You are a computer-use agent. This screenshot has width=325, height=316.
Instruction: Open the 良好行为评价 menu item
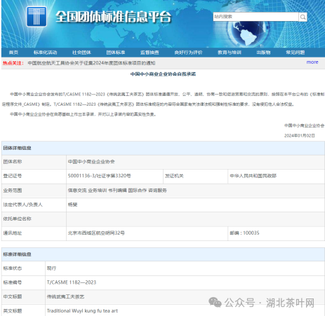coord(188,53)
